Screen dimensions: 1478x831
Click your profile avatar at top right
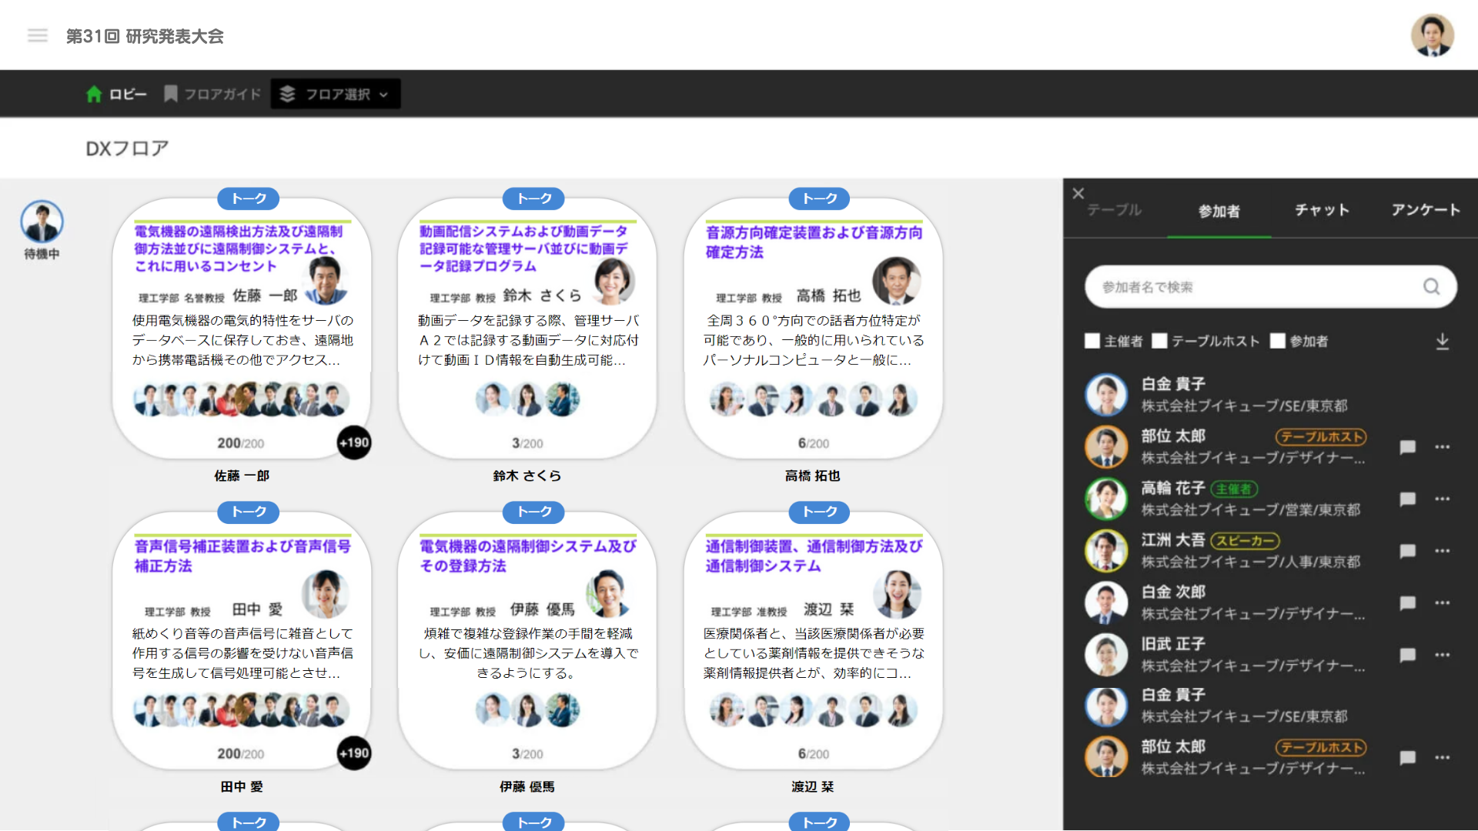1433,35
